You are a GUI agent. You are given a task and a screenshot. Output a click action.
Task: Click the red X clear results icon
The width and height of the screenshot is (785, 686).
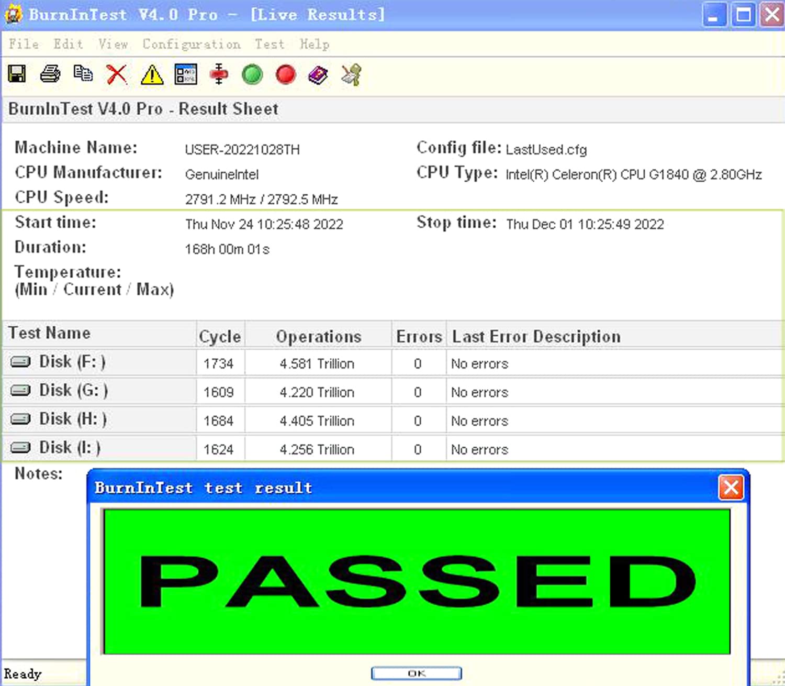click(x=117, y=74)
